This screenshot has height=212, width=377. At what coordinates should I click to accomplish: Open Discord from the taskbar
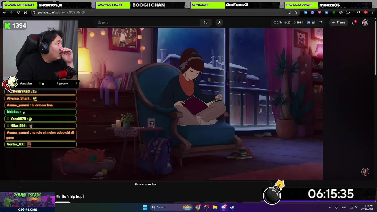coord(224,207)
